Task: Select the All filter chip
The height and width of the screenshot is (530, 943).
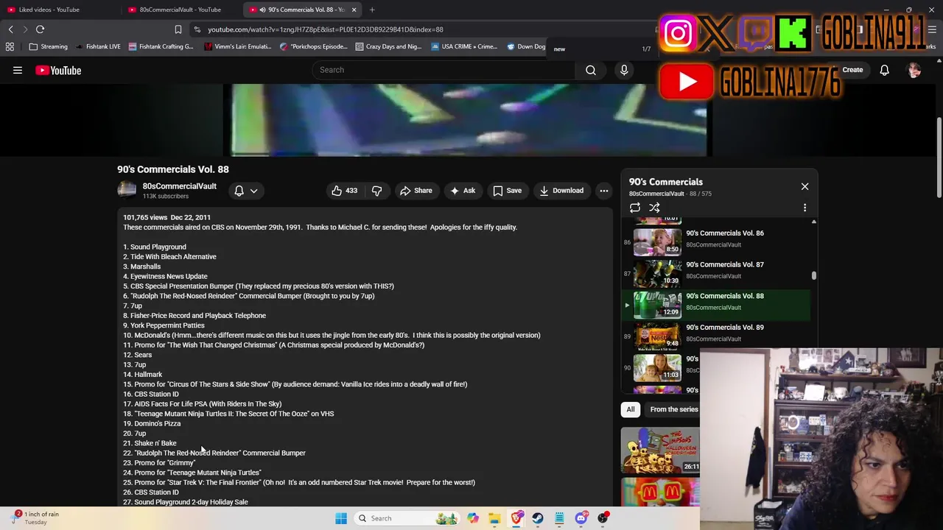Action: click(631, 409)
